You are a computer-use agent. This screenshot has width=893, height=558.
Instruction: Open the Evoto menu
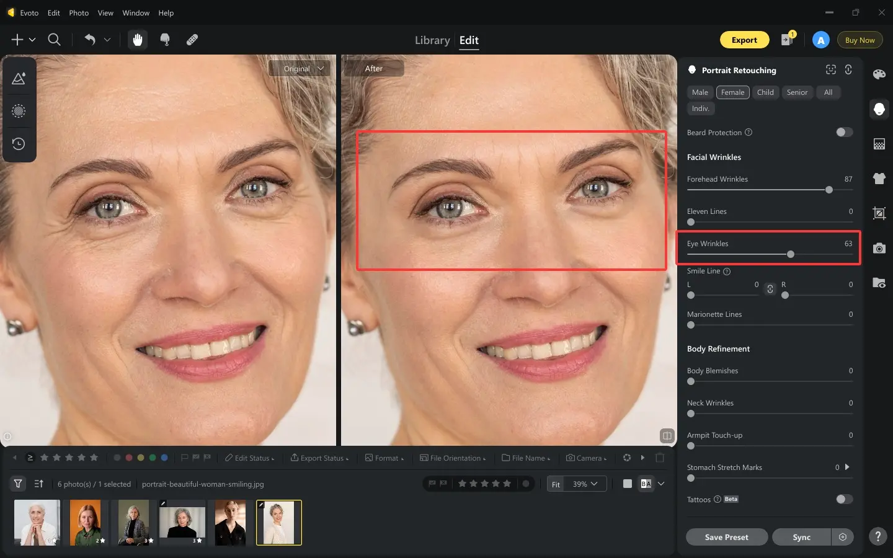29,12
